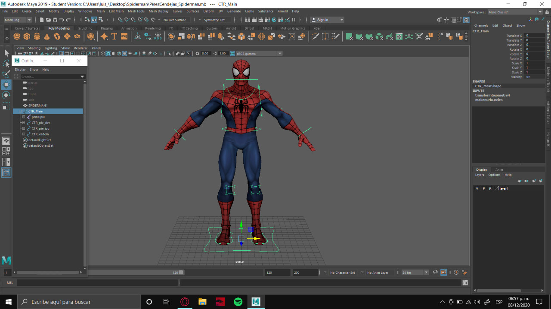Toggle layer1 visibility checkbox in Layer Editor
This screenshot has width=551, height=309.
[477, 188]
